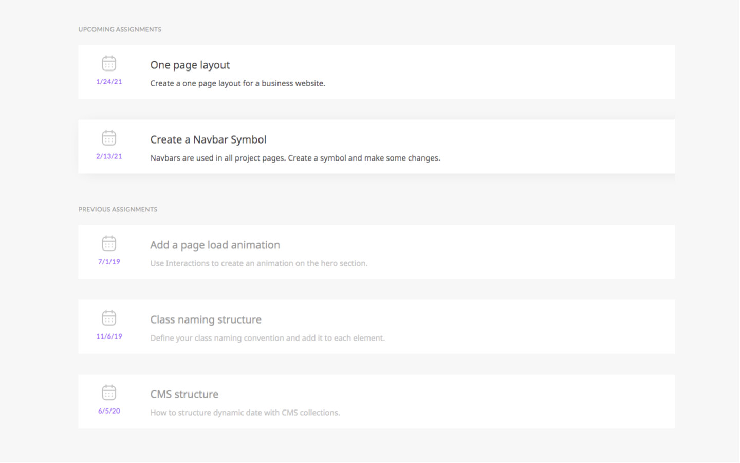Click the Class naming structure assignment title

(x=206, y=319)
